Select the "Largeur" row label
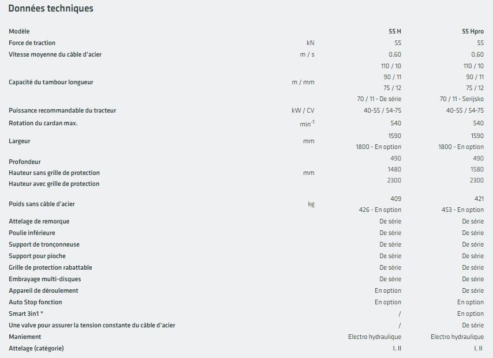This screenshot has height=358, width=493. (x=20, y=141)
